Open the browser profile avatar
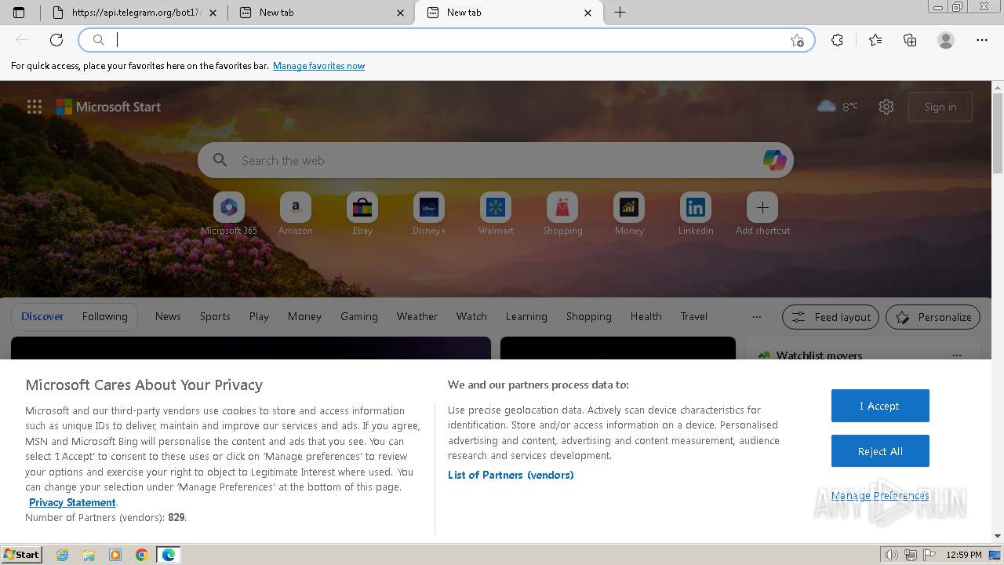The width and height of the screenshot is (1004, 565). point(946,40)
